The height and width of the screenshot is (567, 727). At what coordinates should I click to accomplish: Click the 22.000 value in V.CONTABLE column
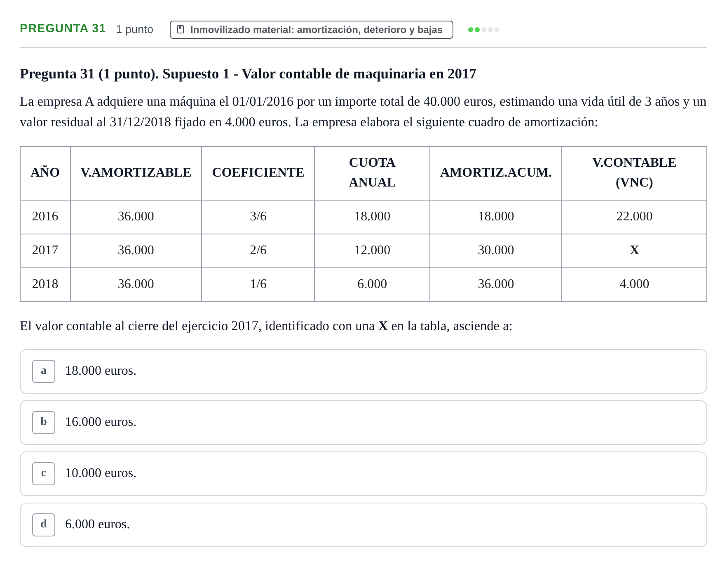634,217
